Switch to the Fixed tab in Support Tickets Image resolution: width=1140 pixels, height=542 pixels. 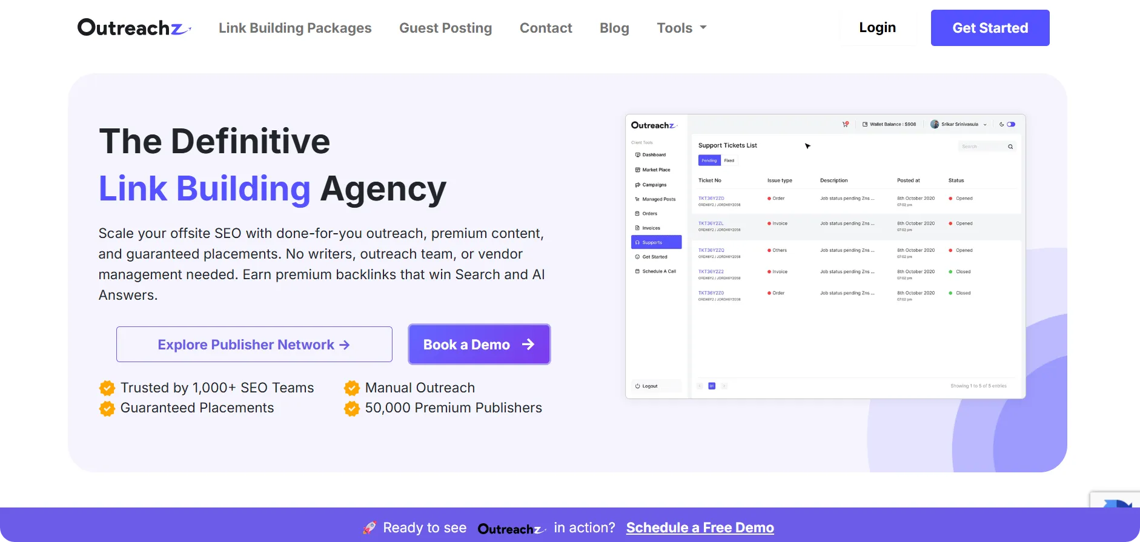click(x=729, y=160)
